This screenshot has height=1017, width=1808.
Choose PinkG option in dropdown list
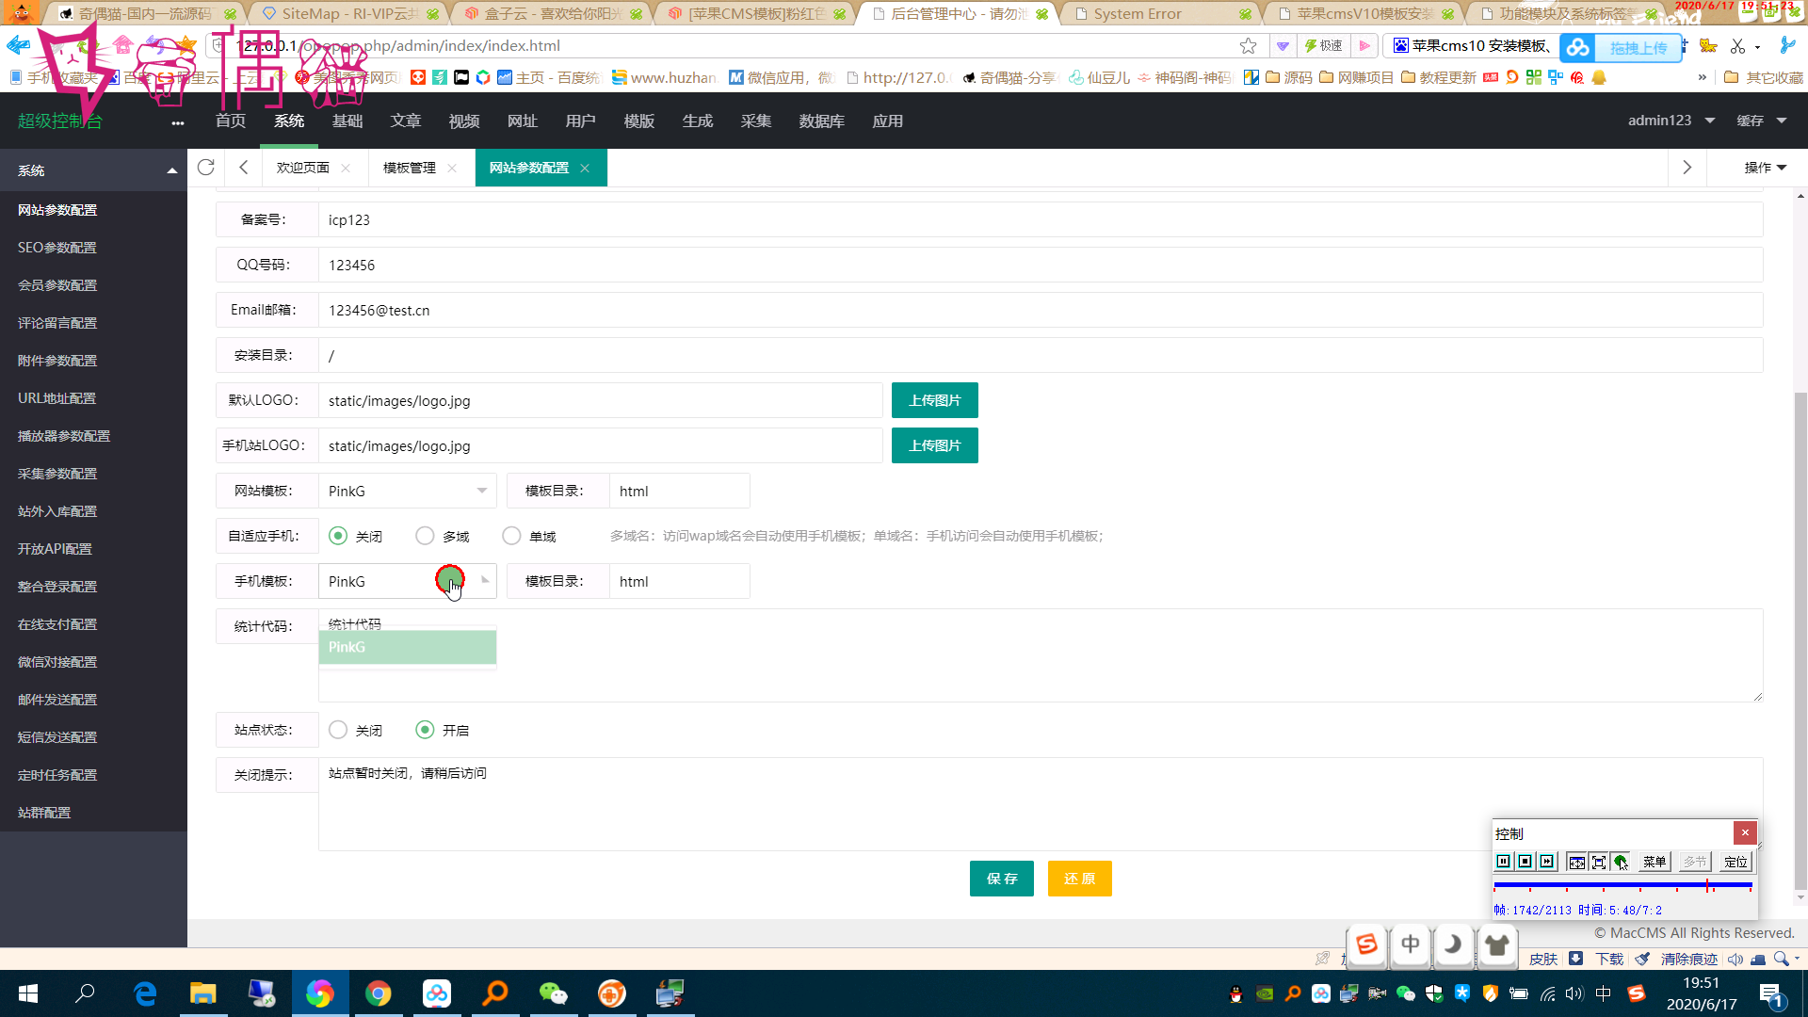[x=408, y=647]
